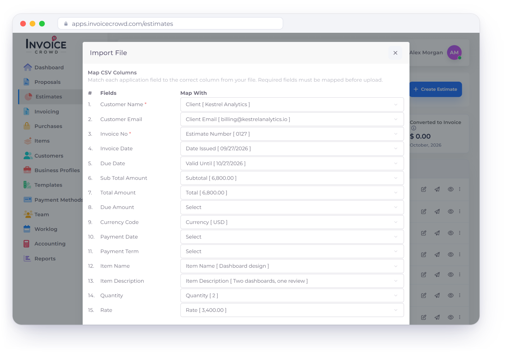Open the Quantity mapping dropdown
The width and height of the screenshot is (530, 353).
(292, 296)
